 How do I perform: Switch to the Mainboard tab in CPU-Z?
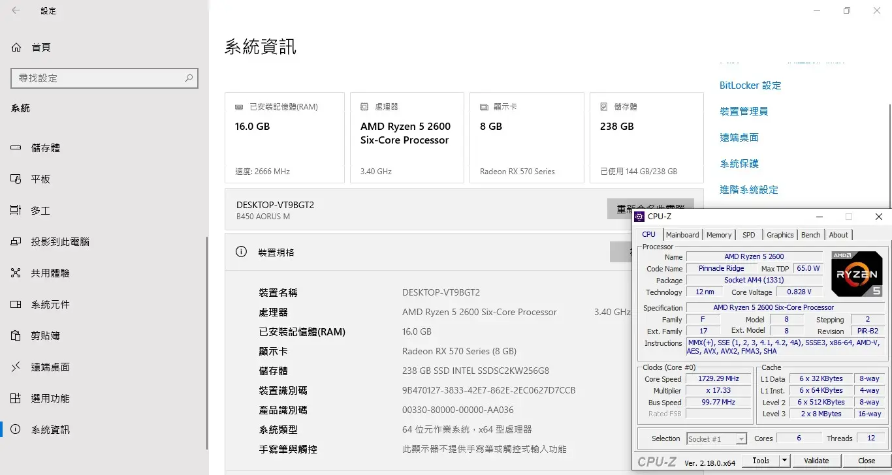coord(682,235)
